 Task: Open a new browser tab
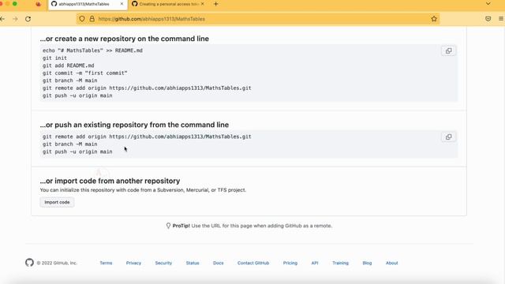point(215,4)
